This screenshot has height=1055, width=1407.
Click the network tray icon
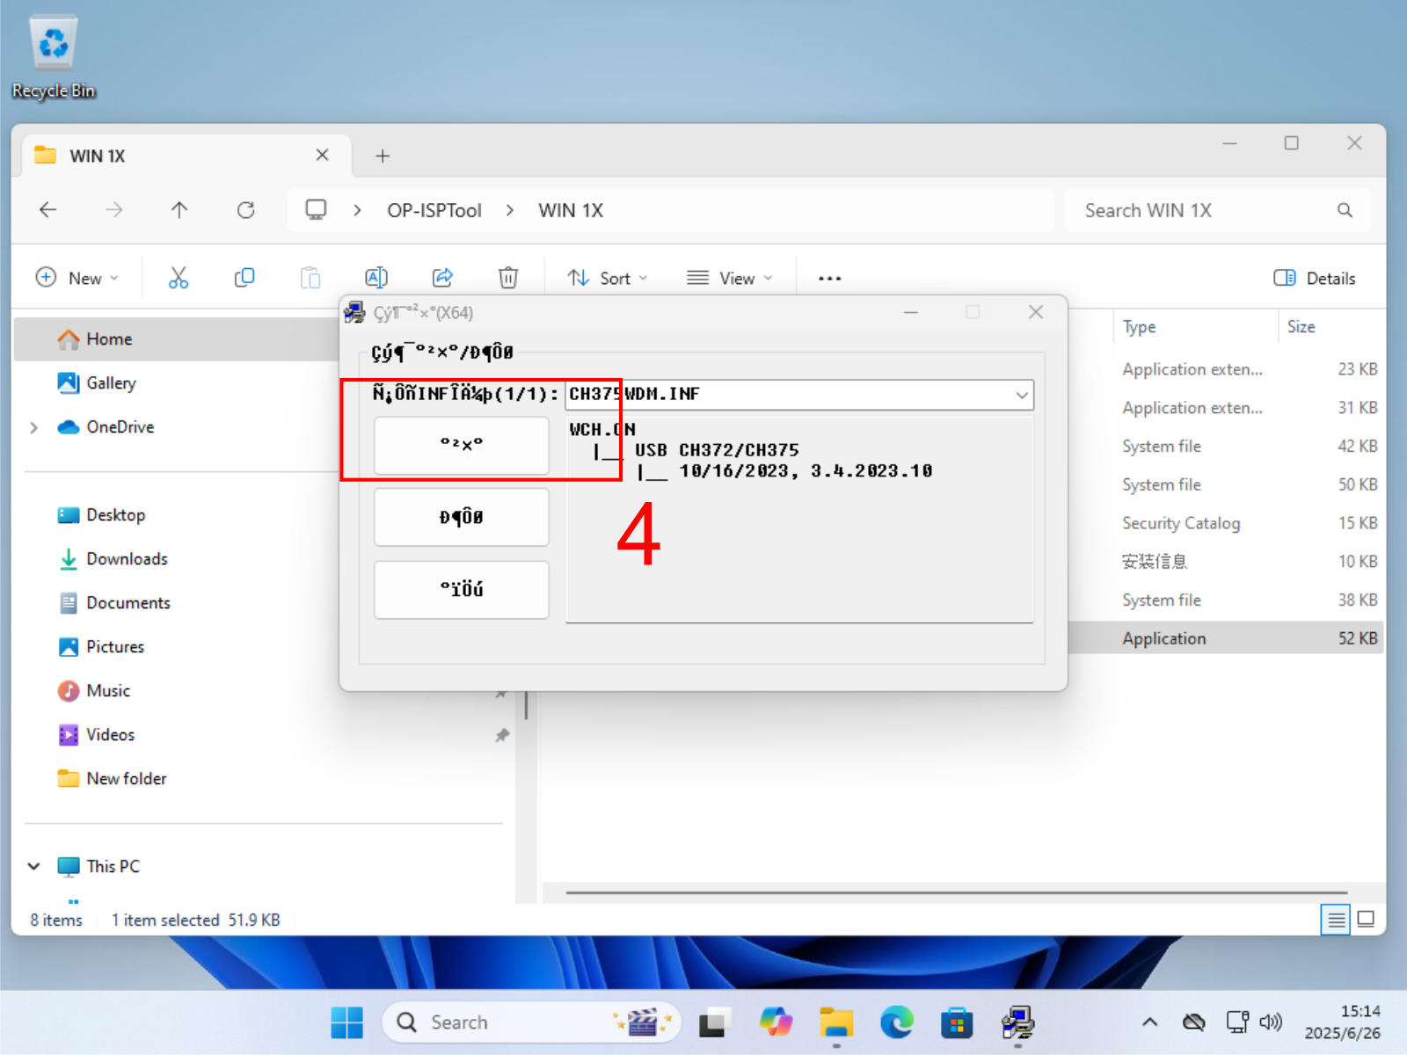click(1237, 1022)
